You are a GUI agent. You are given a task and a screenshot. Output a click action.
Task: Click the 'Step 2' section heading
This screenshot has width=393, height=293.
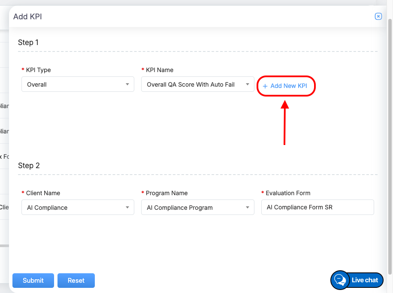click(29, 166)
